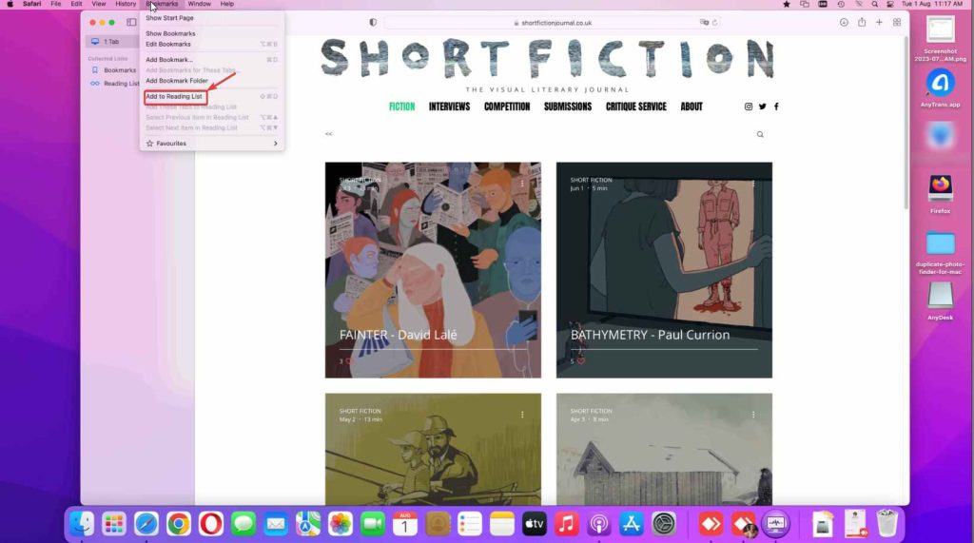Open Messages from the Dock
This screenshot has height=543, width=974.
pos(243,524)
